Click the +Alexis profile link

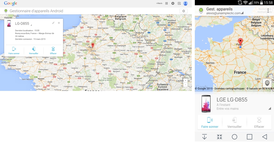(159, 3)
